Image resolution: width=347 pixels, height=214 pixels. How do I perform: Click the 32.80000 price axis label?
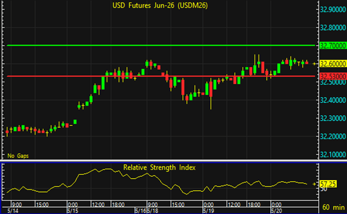click(x=333, y=28)
